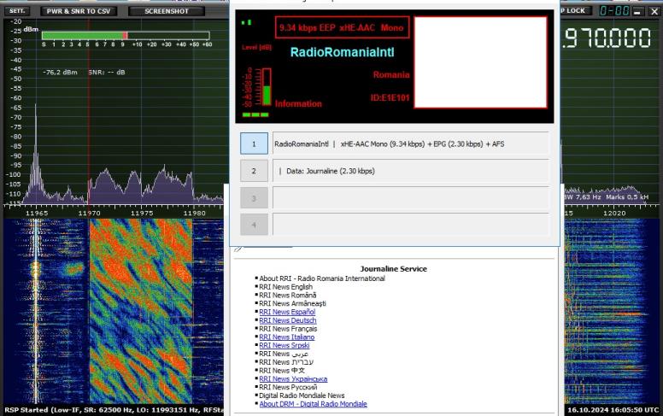Click the Level dB audio meter
663x416 pixels.
click(x=267, y=87)
